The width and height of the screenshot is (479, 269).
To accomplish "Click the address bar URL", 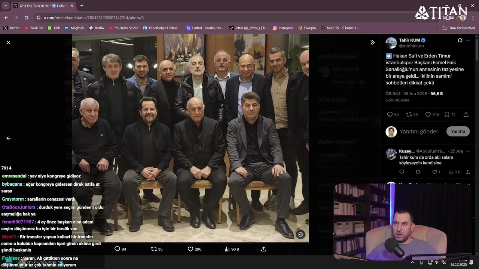I will click(94, 18).
